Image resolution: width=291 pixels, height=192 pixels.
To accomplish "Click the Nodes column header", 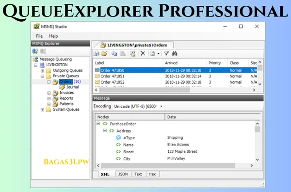I will click(x=130, y=117).
